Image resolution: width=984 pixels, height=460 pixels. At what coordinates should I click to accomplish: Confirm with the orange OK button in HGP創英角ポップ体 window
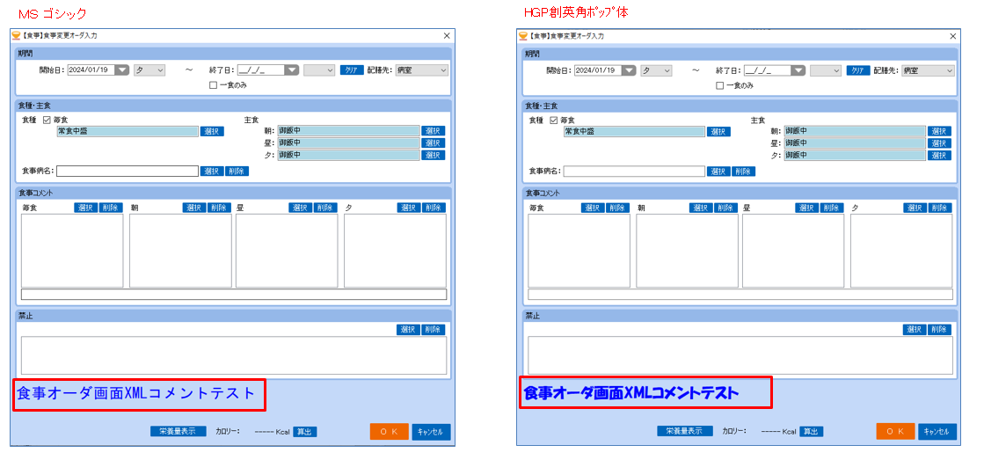(x=895, y=431)
